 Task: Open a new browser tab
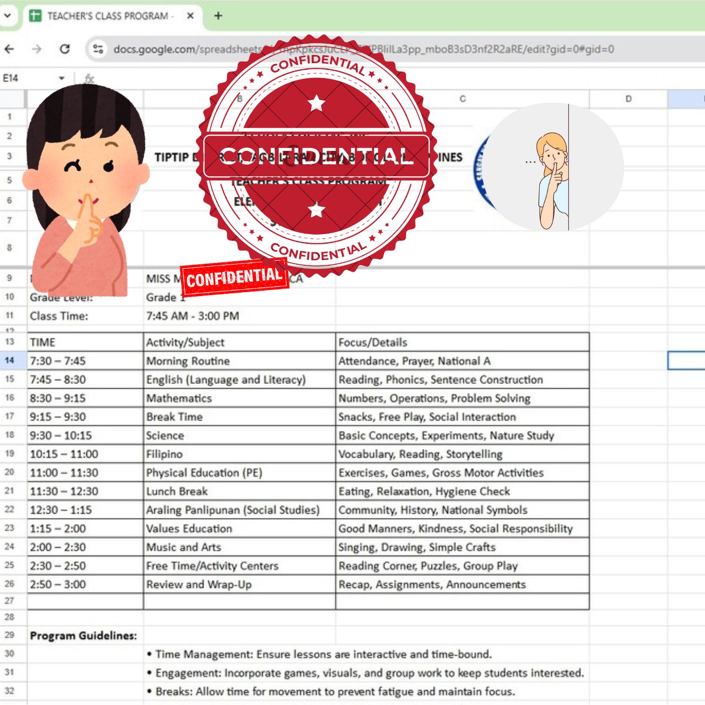tap(218, 16)
